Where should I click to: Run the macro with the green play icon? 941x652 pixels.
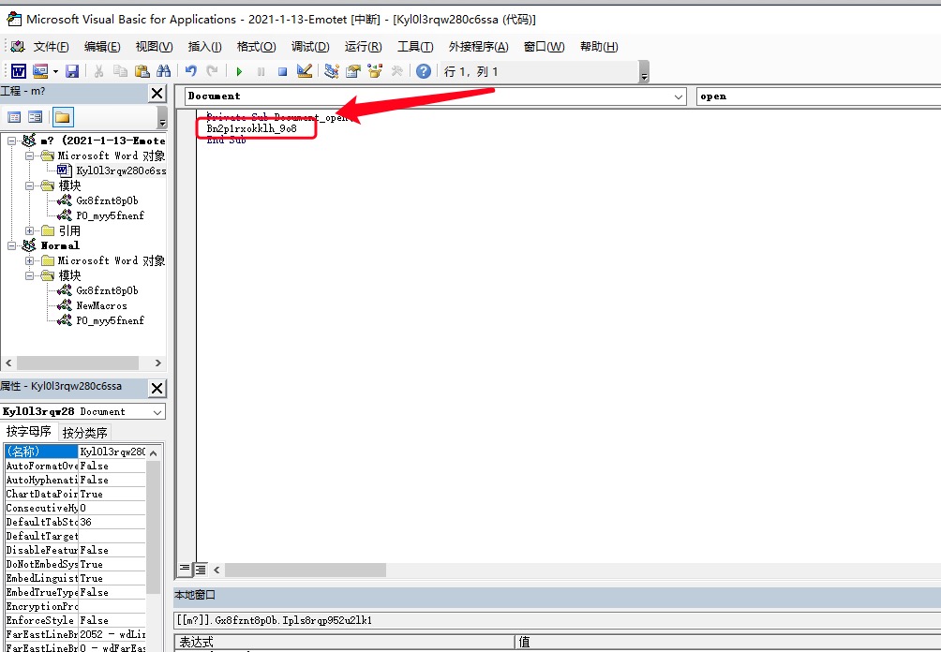coord(239,72)
